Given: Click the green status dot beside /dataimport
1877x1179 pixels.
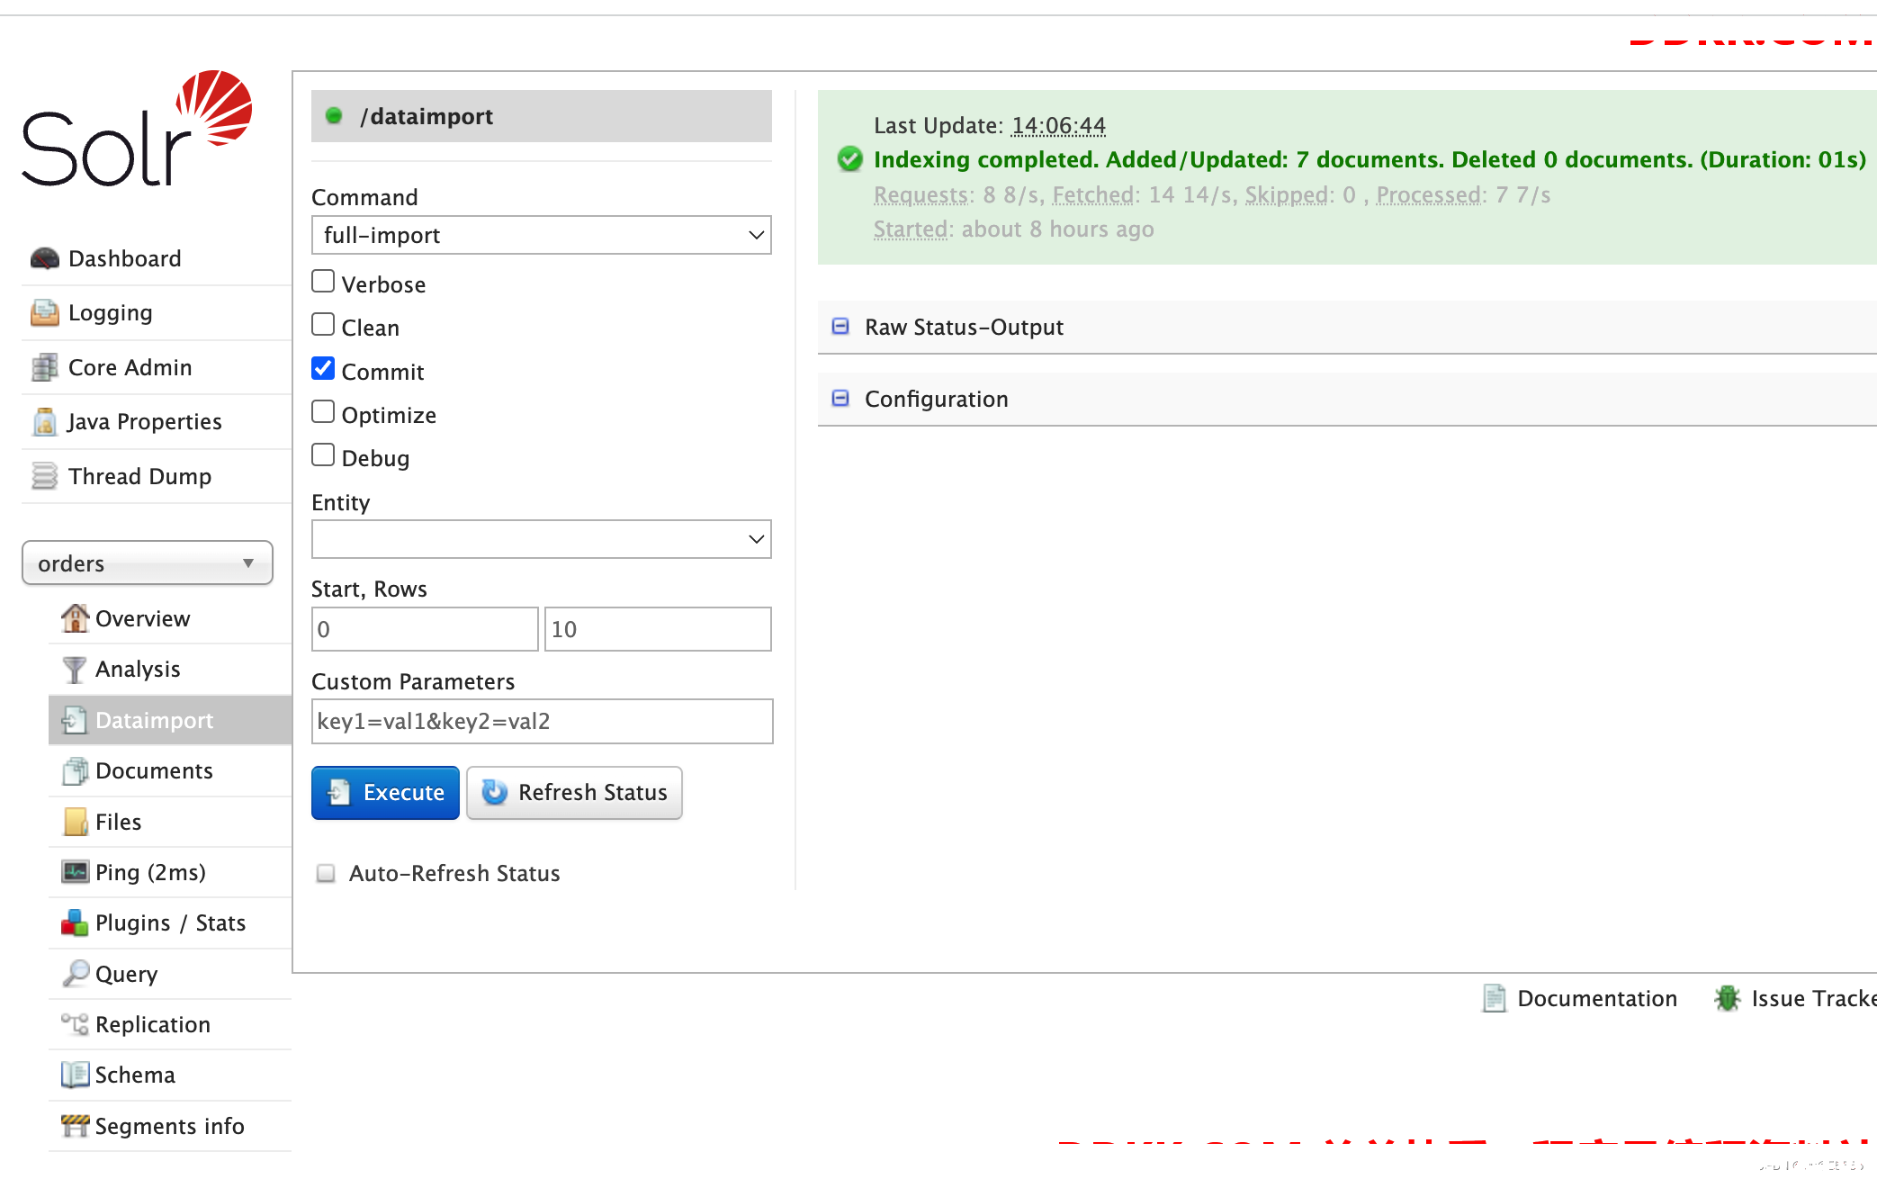Looking at the screenshot, I should coord(334,116).
